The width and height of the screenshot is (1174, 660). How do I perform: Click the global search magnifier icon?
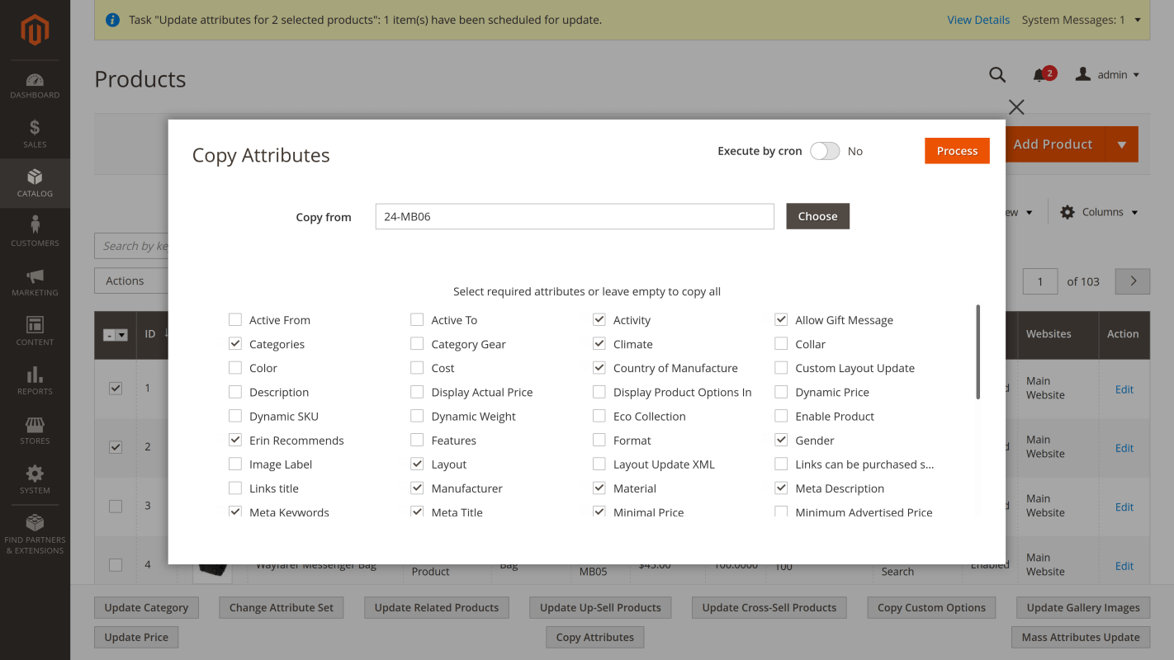(997, 74)
